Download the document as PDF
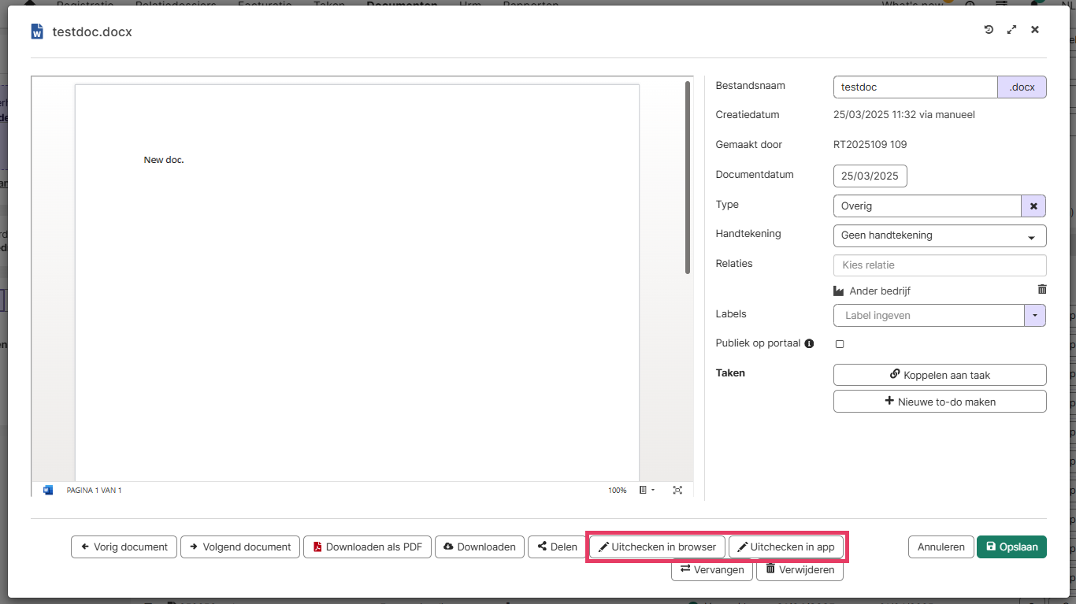Screen dimensions: 1076x604 pos(367,547)
